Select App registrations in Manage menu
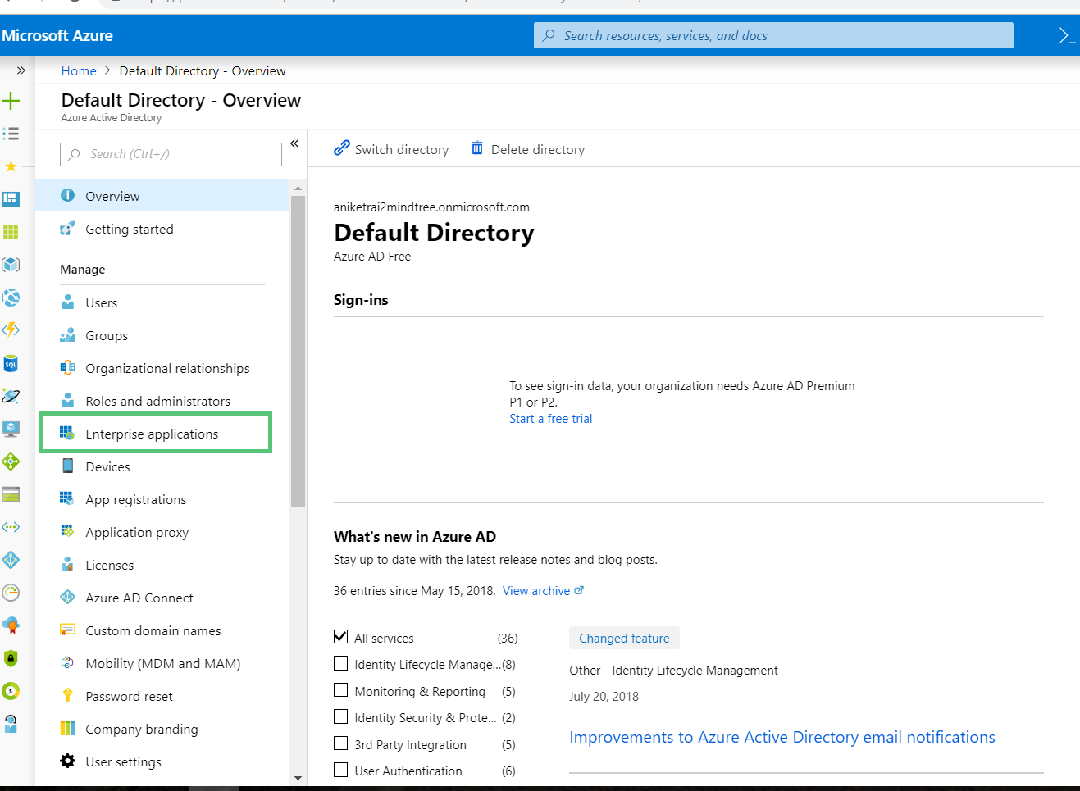The height and width of the screenshot is (791, 1080). click(135, 499)
